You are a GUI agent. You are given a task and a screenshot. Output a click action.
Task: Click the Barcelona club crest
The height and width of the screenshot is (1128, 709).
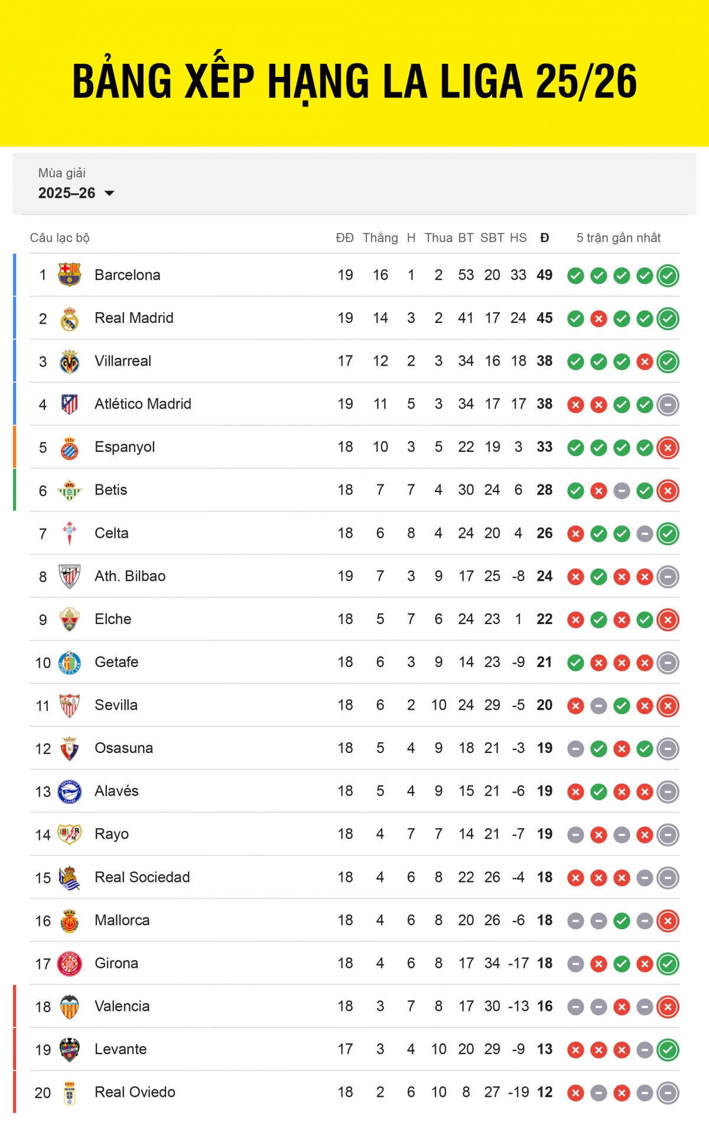coord(69,274)
